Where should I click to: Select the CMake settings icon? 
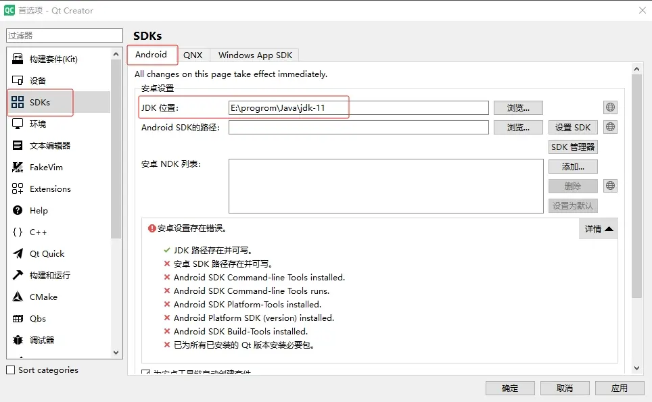click(43, 297)
